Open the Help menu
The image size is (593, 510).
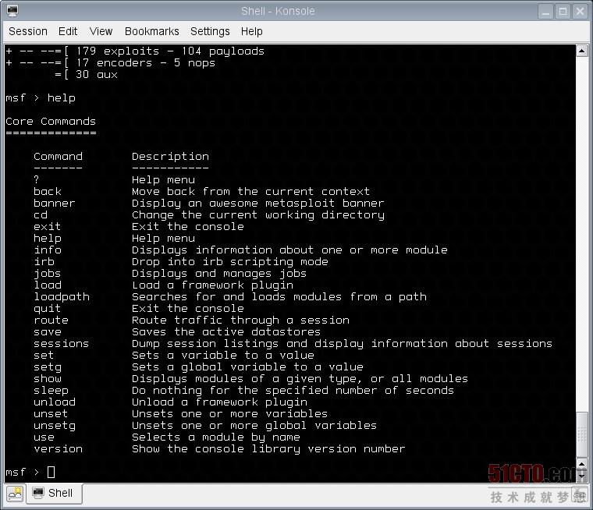[251, 31]
